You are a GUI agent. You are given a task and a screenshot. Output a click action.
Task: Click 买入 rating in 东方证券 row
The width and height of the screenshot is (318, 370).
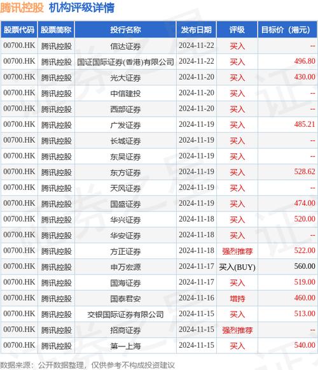coord(237,172)
